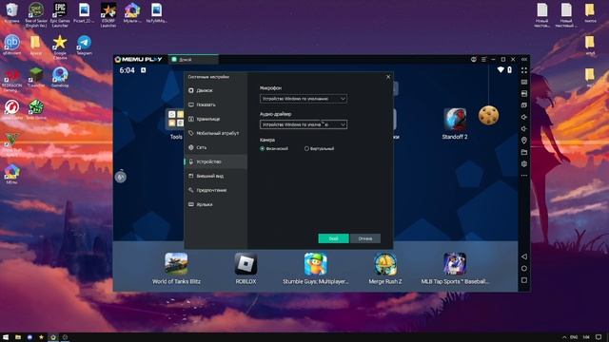Tap the hanging cookie icon
Screen dimensions: 609x342
(488, 115)
